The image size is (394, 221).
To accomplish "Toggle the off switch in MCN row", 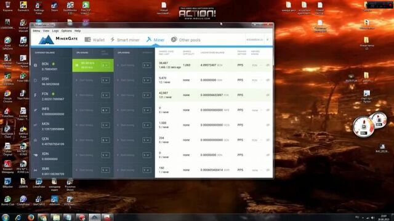I will tap(268, 125).
